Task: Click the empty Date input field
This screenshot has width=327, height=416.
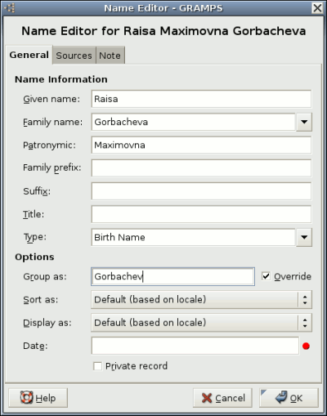Action: [195, 346]
